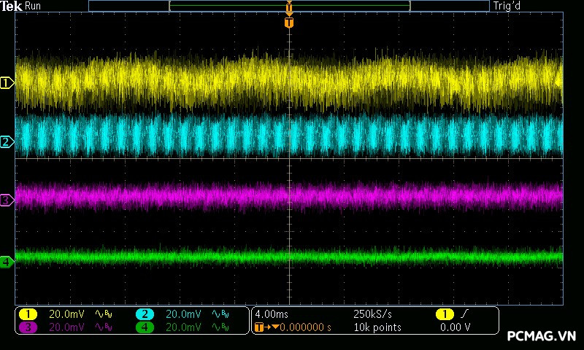584x350 pixels.
Task: Select the channel 2 badge in readout
Action: click(145, 314)
